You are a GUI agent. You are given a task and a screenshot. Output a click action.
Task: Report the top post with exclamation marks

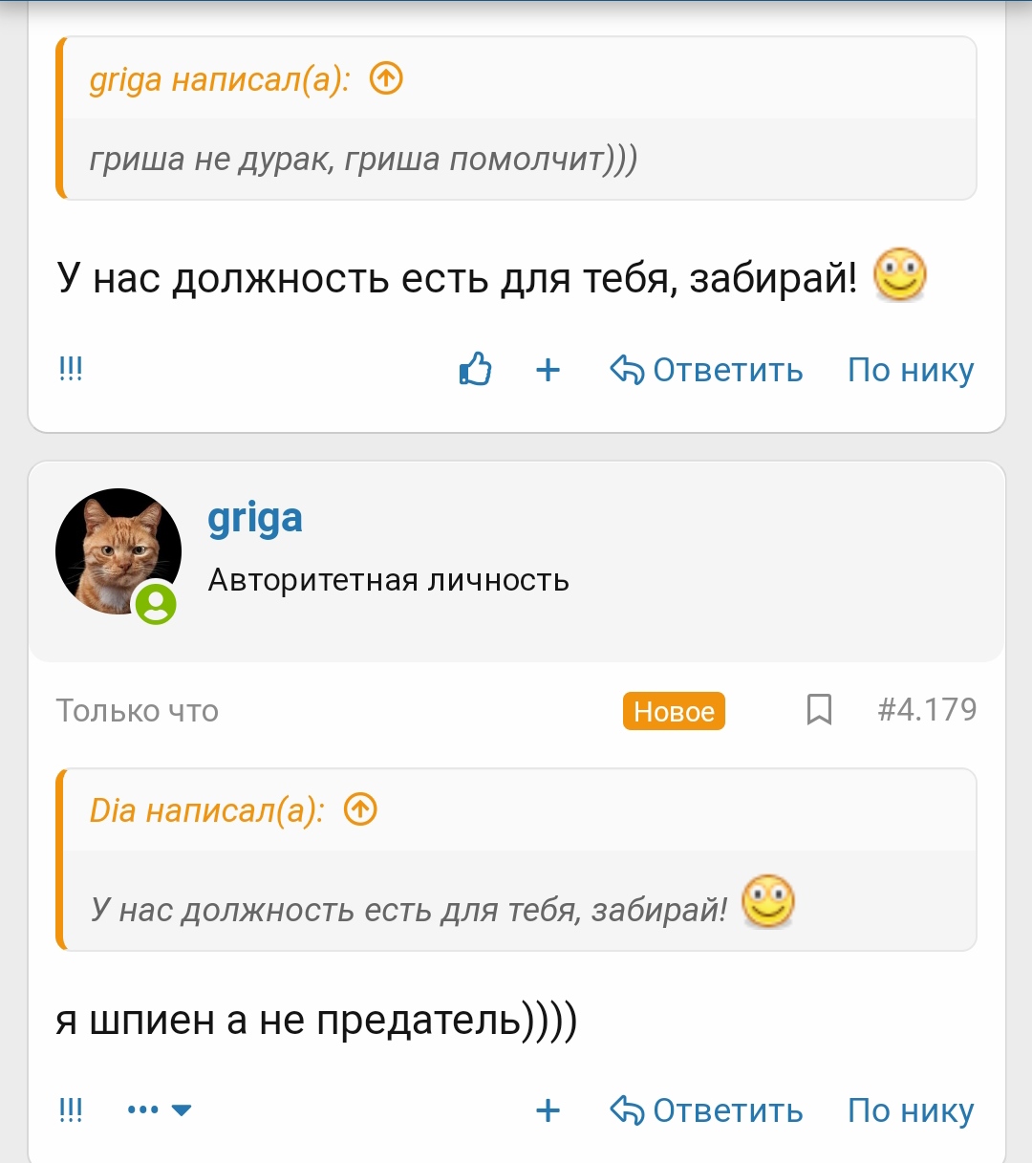tap(71, 369)
